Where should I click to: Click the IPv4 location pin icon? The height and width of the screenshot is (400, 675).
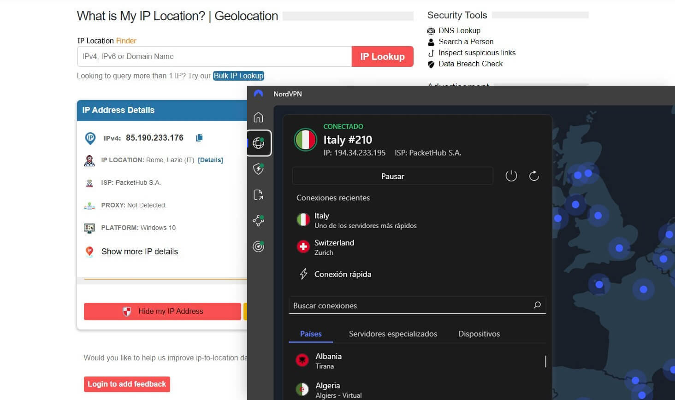click(x=90, y=138)
